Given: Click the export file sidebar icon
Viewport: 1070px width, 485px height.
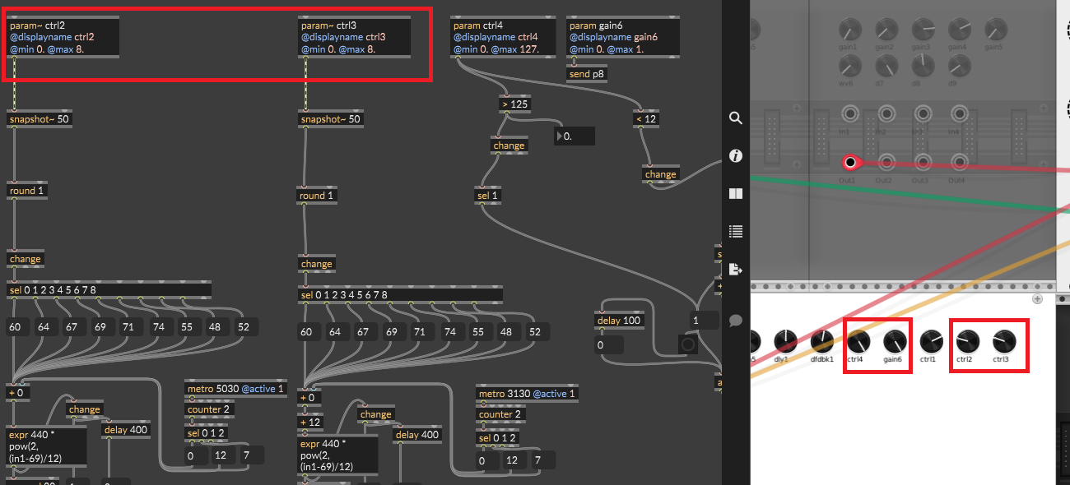Looking at the screenshot, I should tap(736, 269).
